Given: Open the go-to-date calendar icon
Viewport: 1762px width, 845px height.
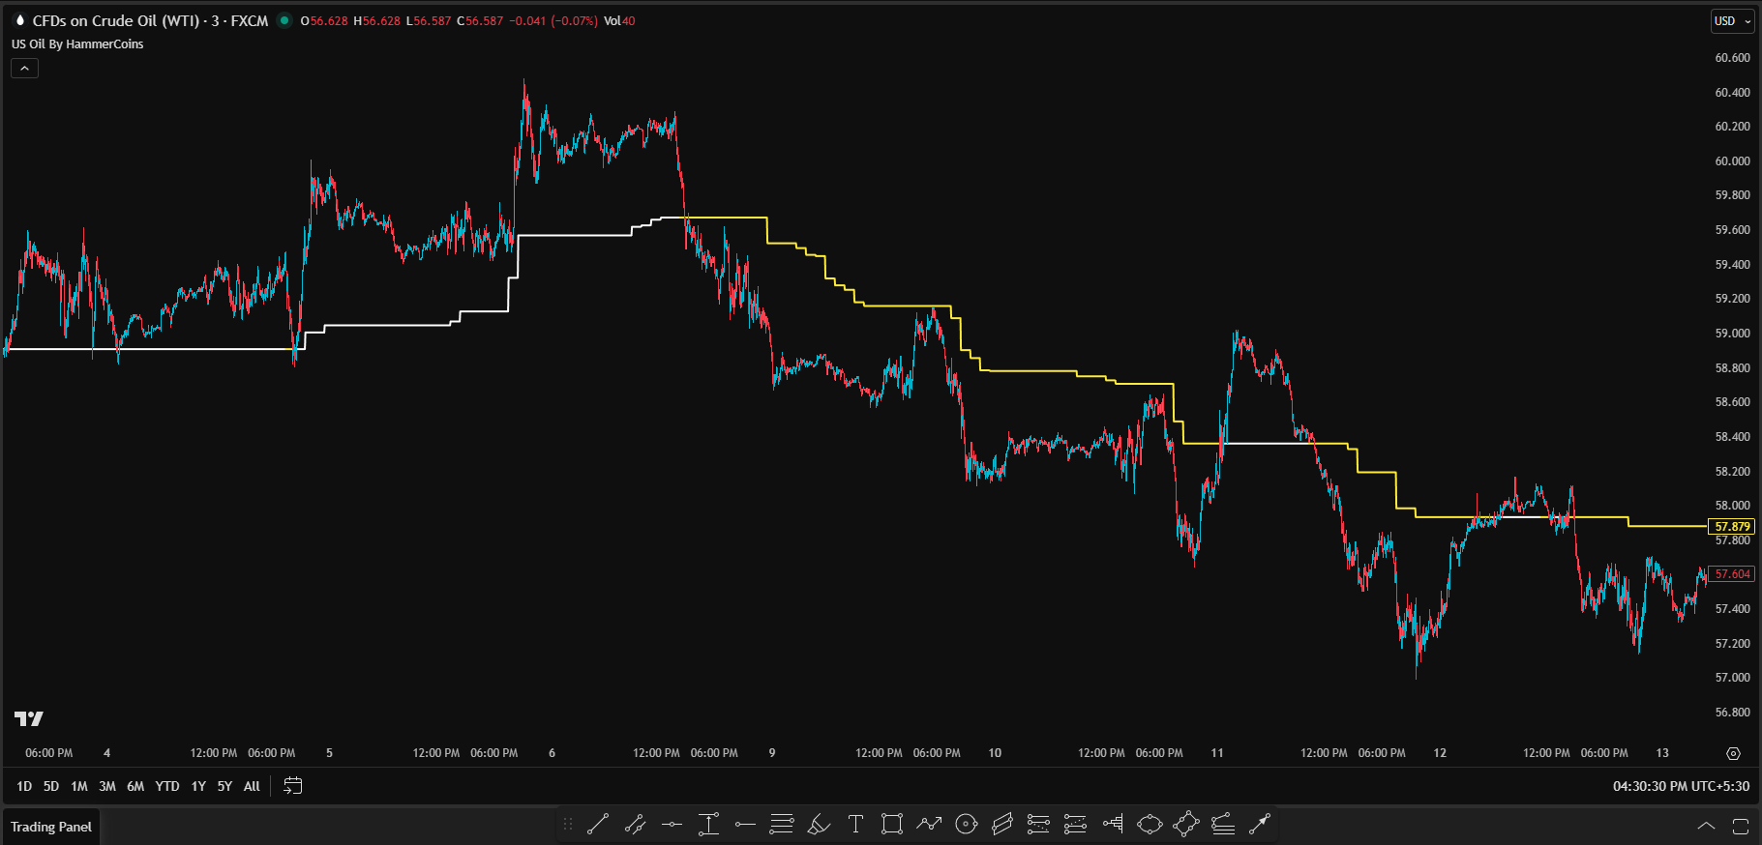Looking at the screenshot, I should point(292,786).
